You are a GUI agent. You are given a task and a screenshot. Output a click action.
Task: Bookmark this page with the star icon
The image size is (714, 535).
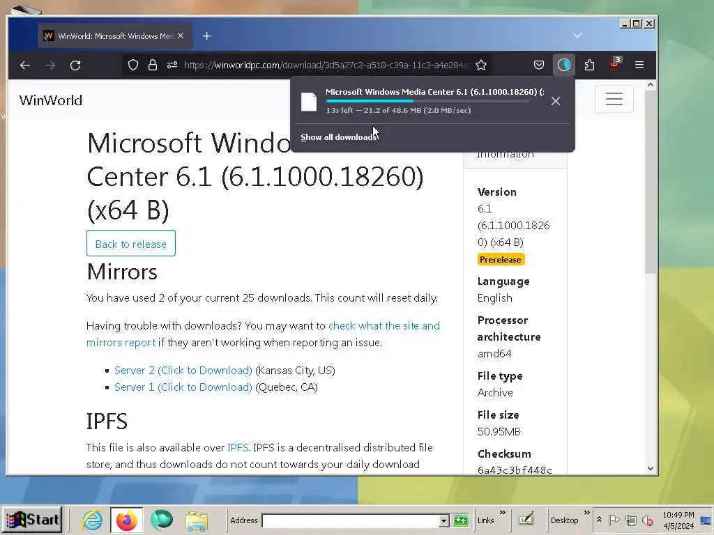click(481, 65)
